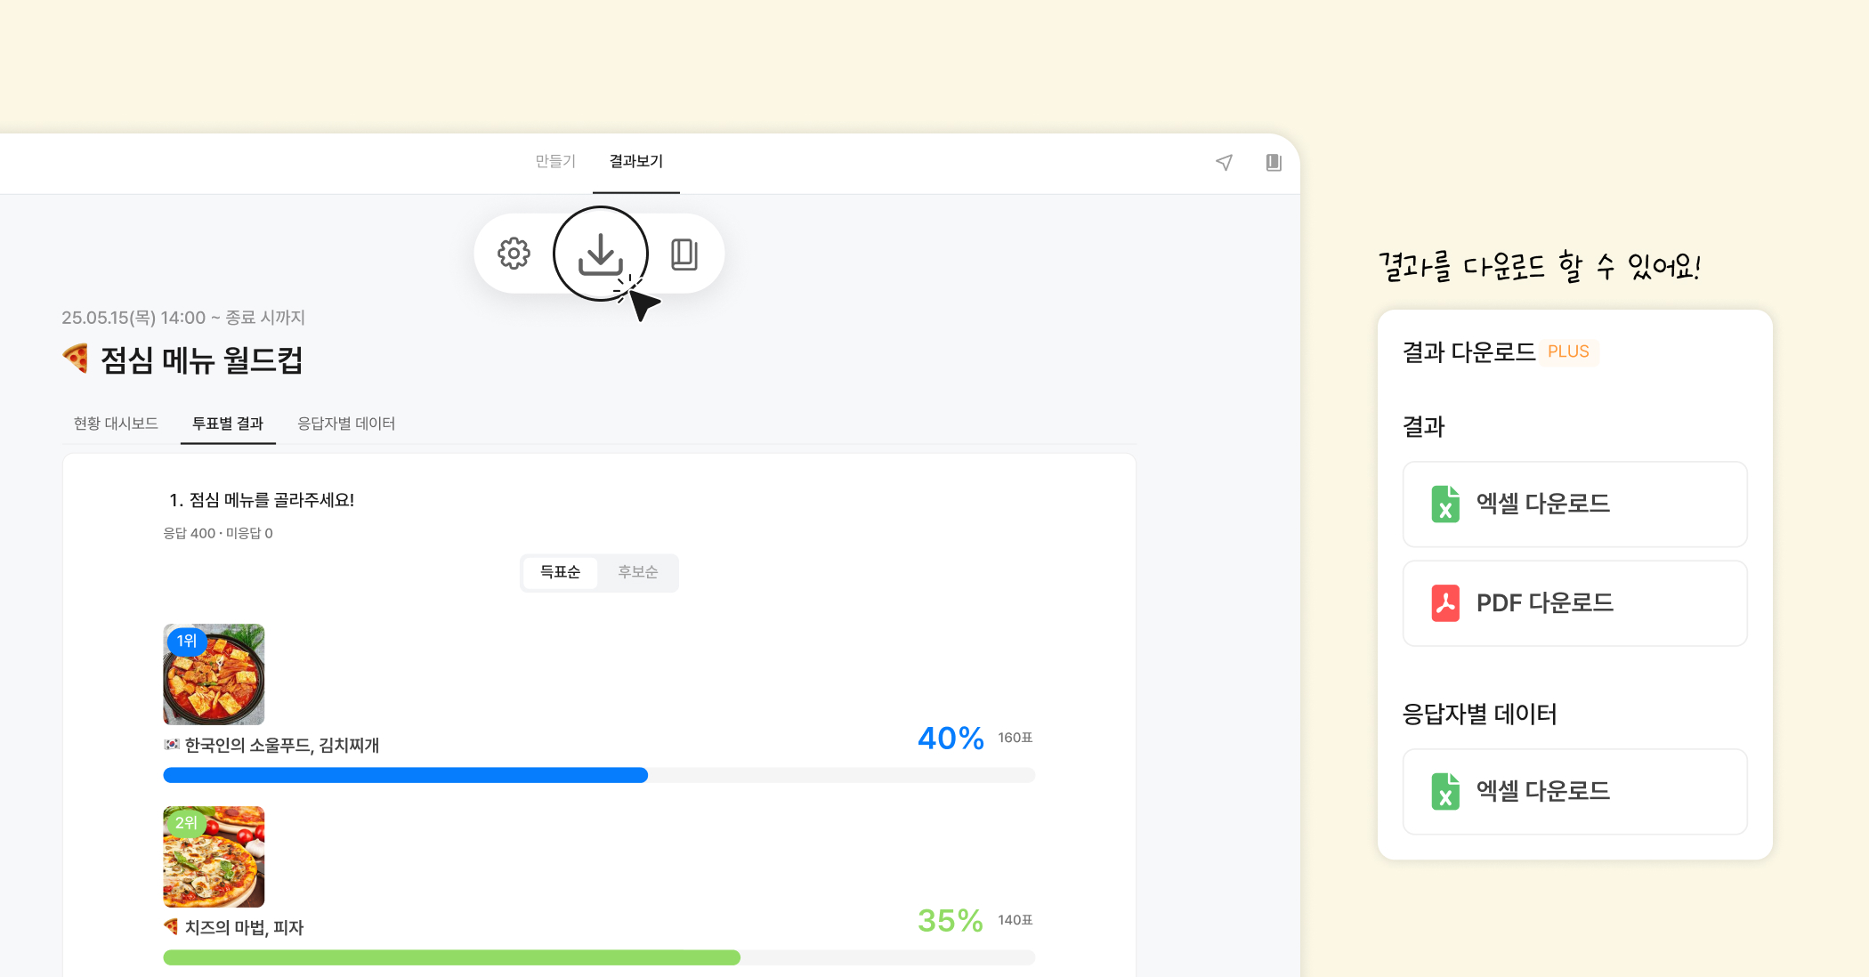Go to 응답자별 데이터 tab
1869x977 pixels.
click(346, 424)
